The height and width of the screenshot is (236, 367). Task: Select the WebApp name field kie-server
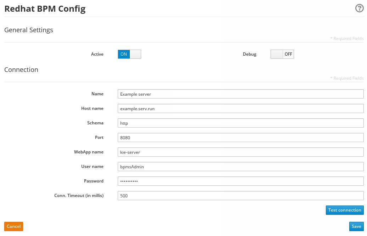tap(241, 152)
